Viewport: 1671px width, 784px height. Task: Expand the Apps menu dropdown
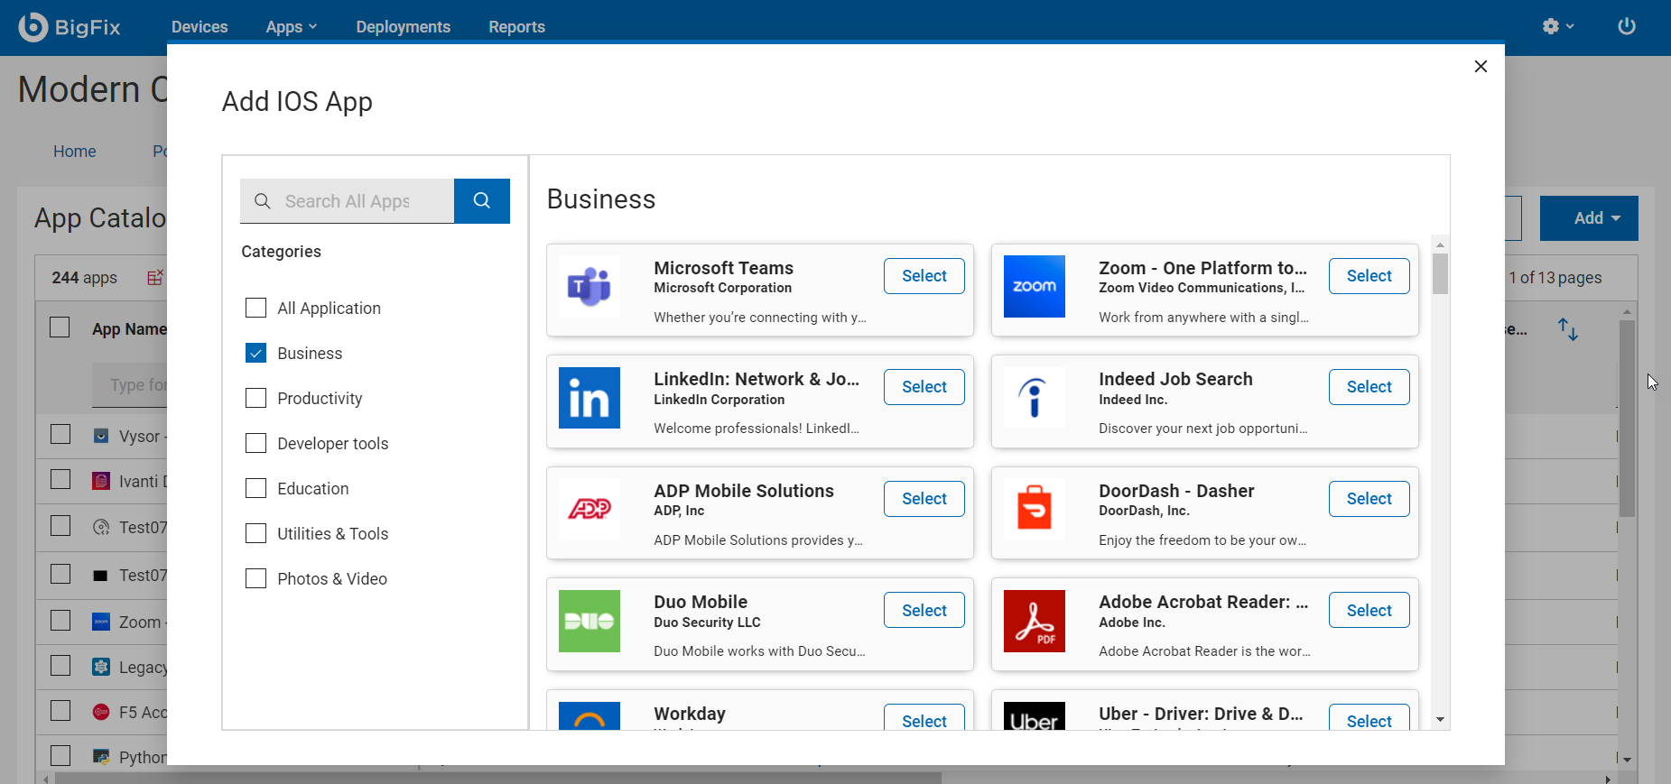291,27
